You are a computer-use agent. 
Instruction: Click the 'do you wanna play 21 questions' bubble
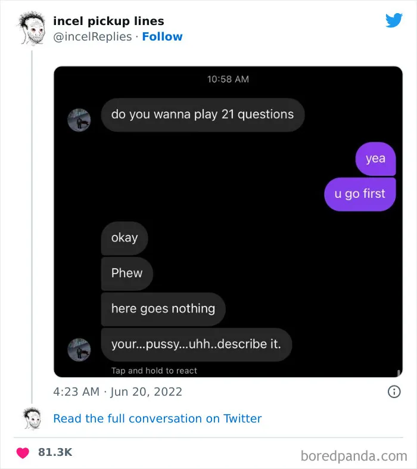click(203, 114)
